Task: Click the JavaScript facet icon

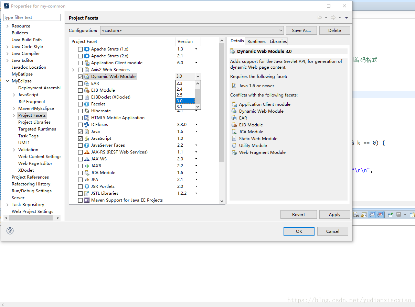Action: click(87, 138)
